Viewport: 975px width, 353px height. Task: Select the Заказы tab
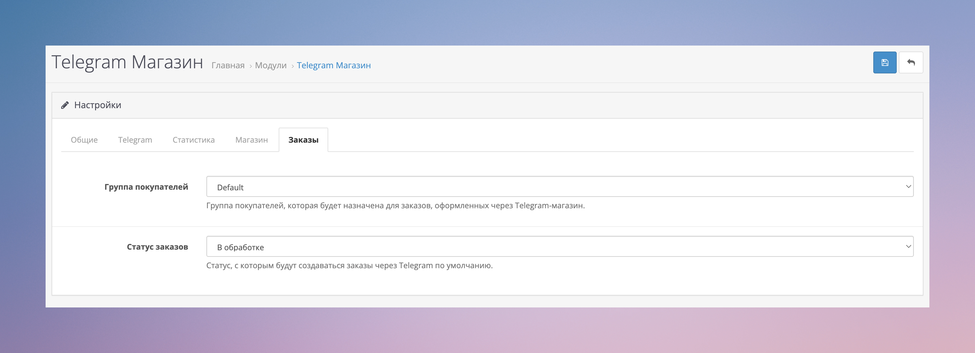pyautogui.click(x=304, y=140)
